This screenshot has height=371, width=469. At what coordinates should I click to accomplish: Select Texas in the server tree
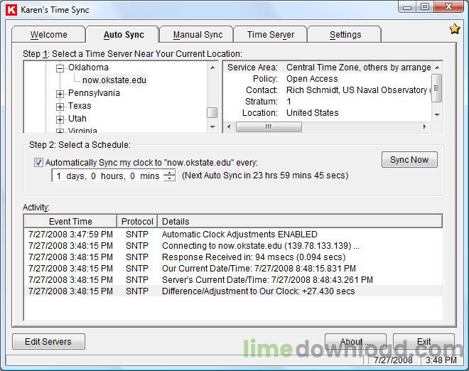coord(80,106)
